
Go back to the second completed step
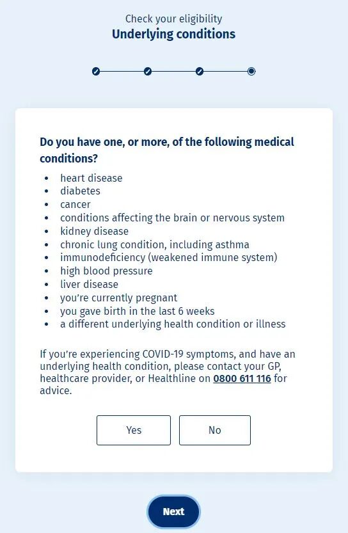pos(148,72)
